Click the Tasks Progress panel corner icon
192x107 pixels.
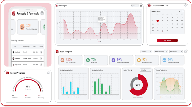tap(48, 73)
